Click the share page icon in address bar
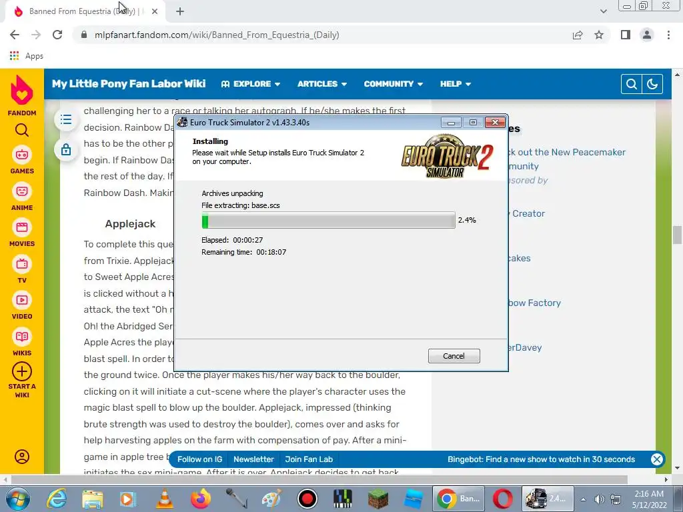683x512 pixels. (578, 35)
